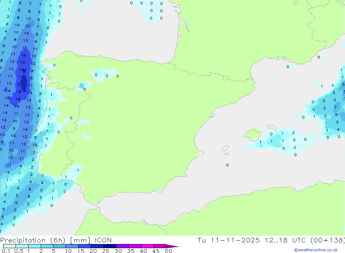Click the Ibiza island outline
345x253 pixels.
click(x=225, y=148)
